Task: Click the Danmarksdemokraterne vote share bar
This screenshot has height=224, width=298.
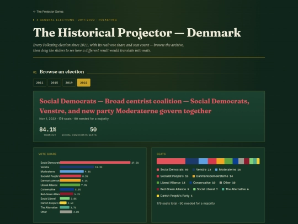Action: [x=70, y=180]
